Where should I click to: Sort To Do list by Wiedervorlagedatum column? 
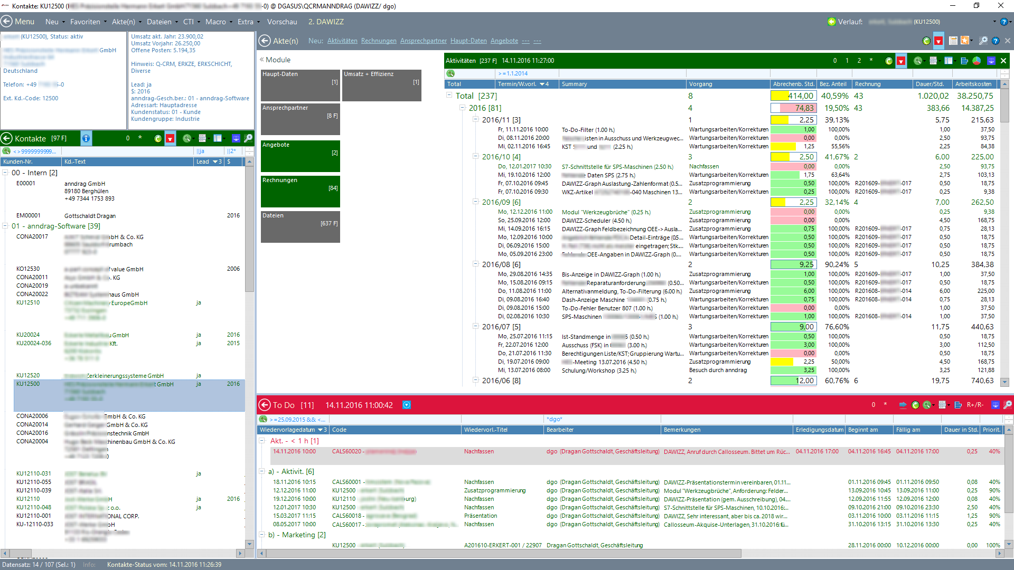click(x=293, y=430)
